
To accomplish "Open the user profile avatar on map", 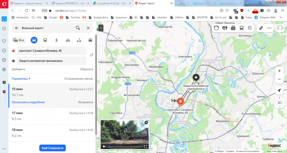I will tap(280, 28).
